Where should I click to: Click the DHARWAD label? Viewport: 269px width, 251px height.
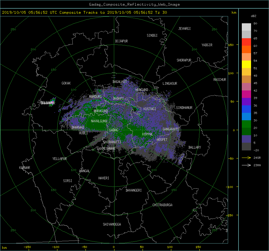(x=78, y=127)
